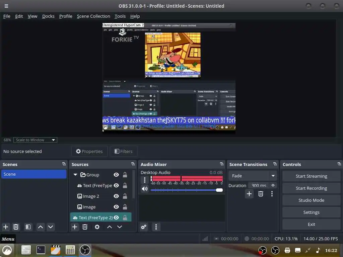Toggle visibility of Group source

pos(116,175)
